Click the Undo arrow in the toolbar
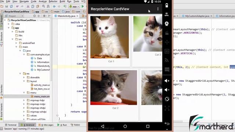This screenshot has width=235, height=132. click(x=17, y=7)
